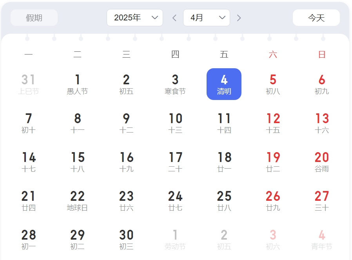Select April 28 初一
The image size is (352, 260).
[x=29, y=240]
